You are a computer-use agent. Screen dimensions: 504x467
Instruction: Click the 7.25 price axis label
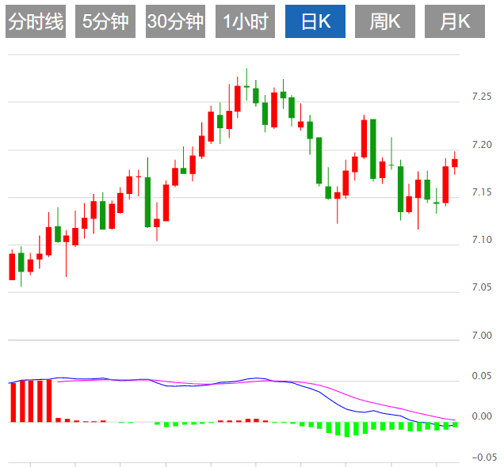(x=482, y=97)
